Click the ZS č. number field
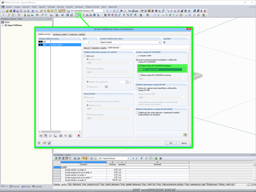 pos(87,42)
